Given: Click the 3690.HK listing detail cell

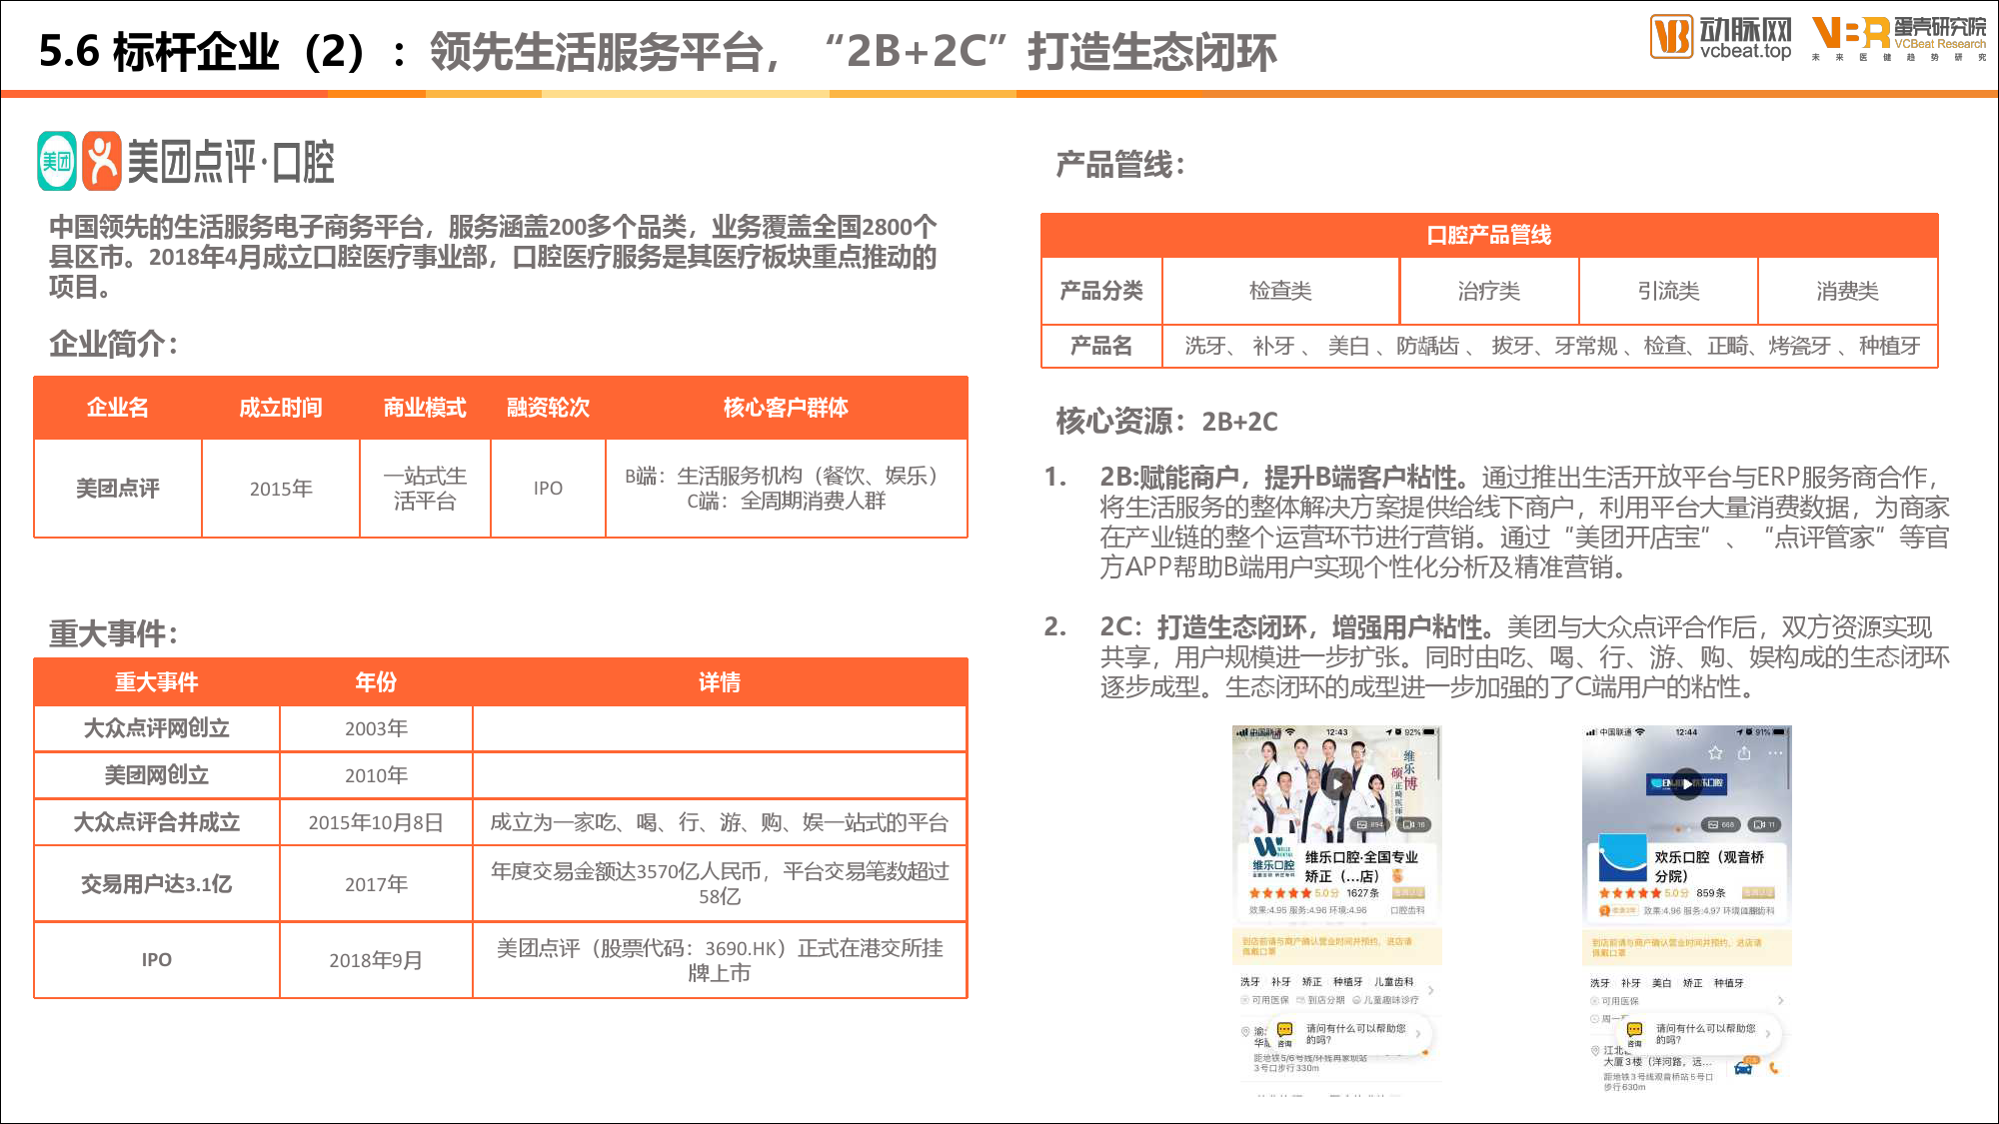Looking at the screenshot, I should pyautogui.click(x=720, y=960).
